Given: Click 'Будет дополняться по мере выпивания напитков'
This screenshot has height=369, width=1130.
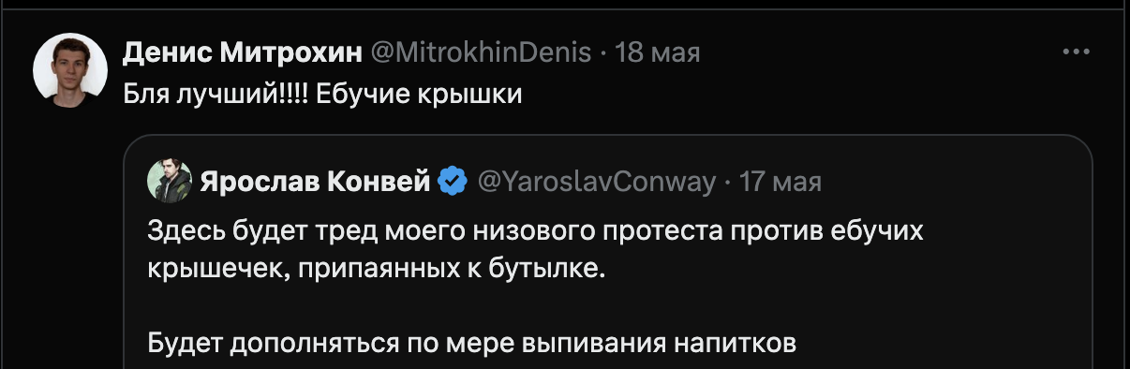Looking at the screenshot, I should (x=472, y=345).
